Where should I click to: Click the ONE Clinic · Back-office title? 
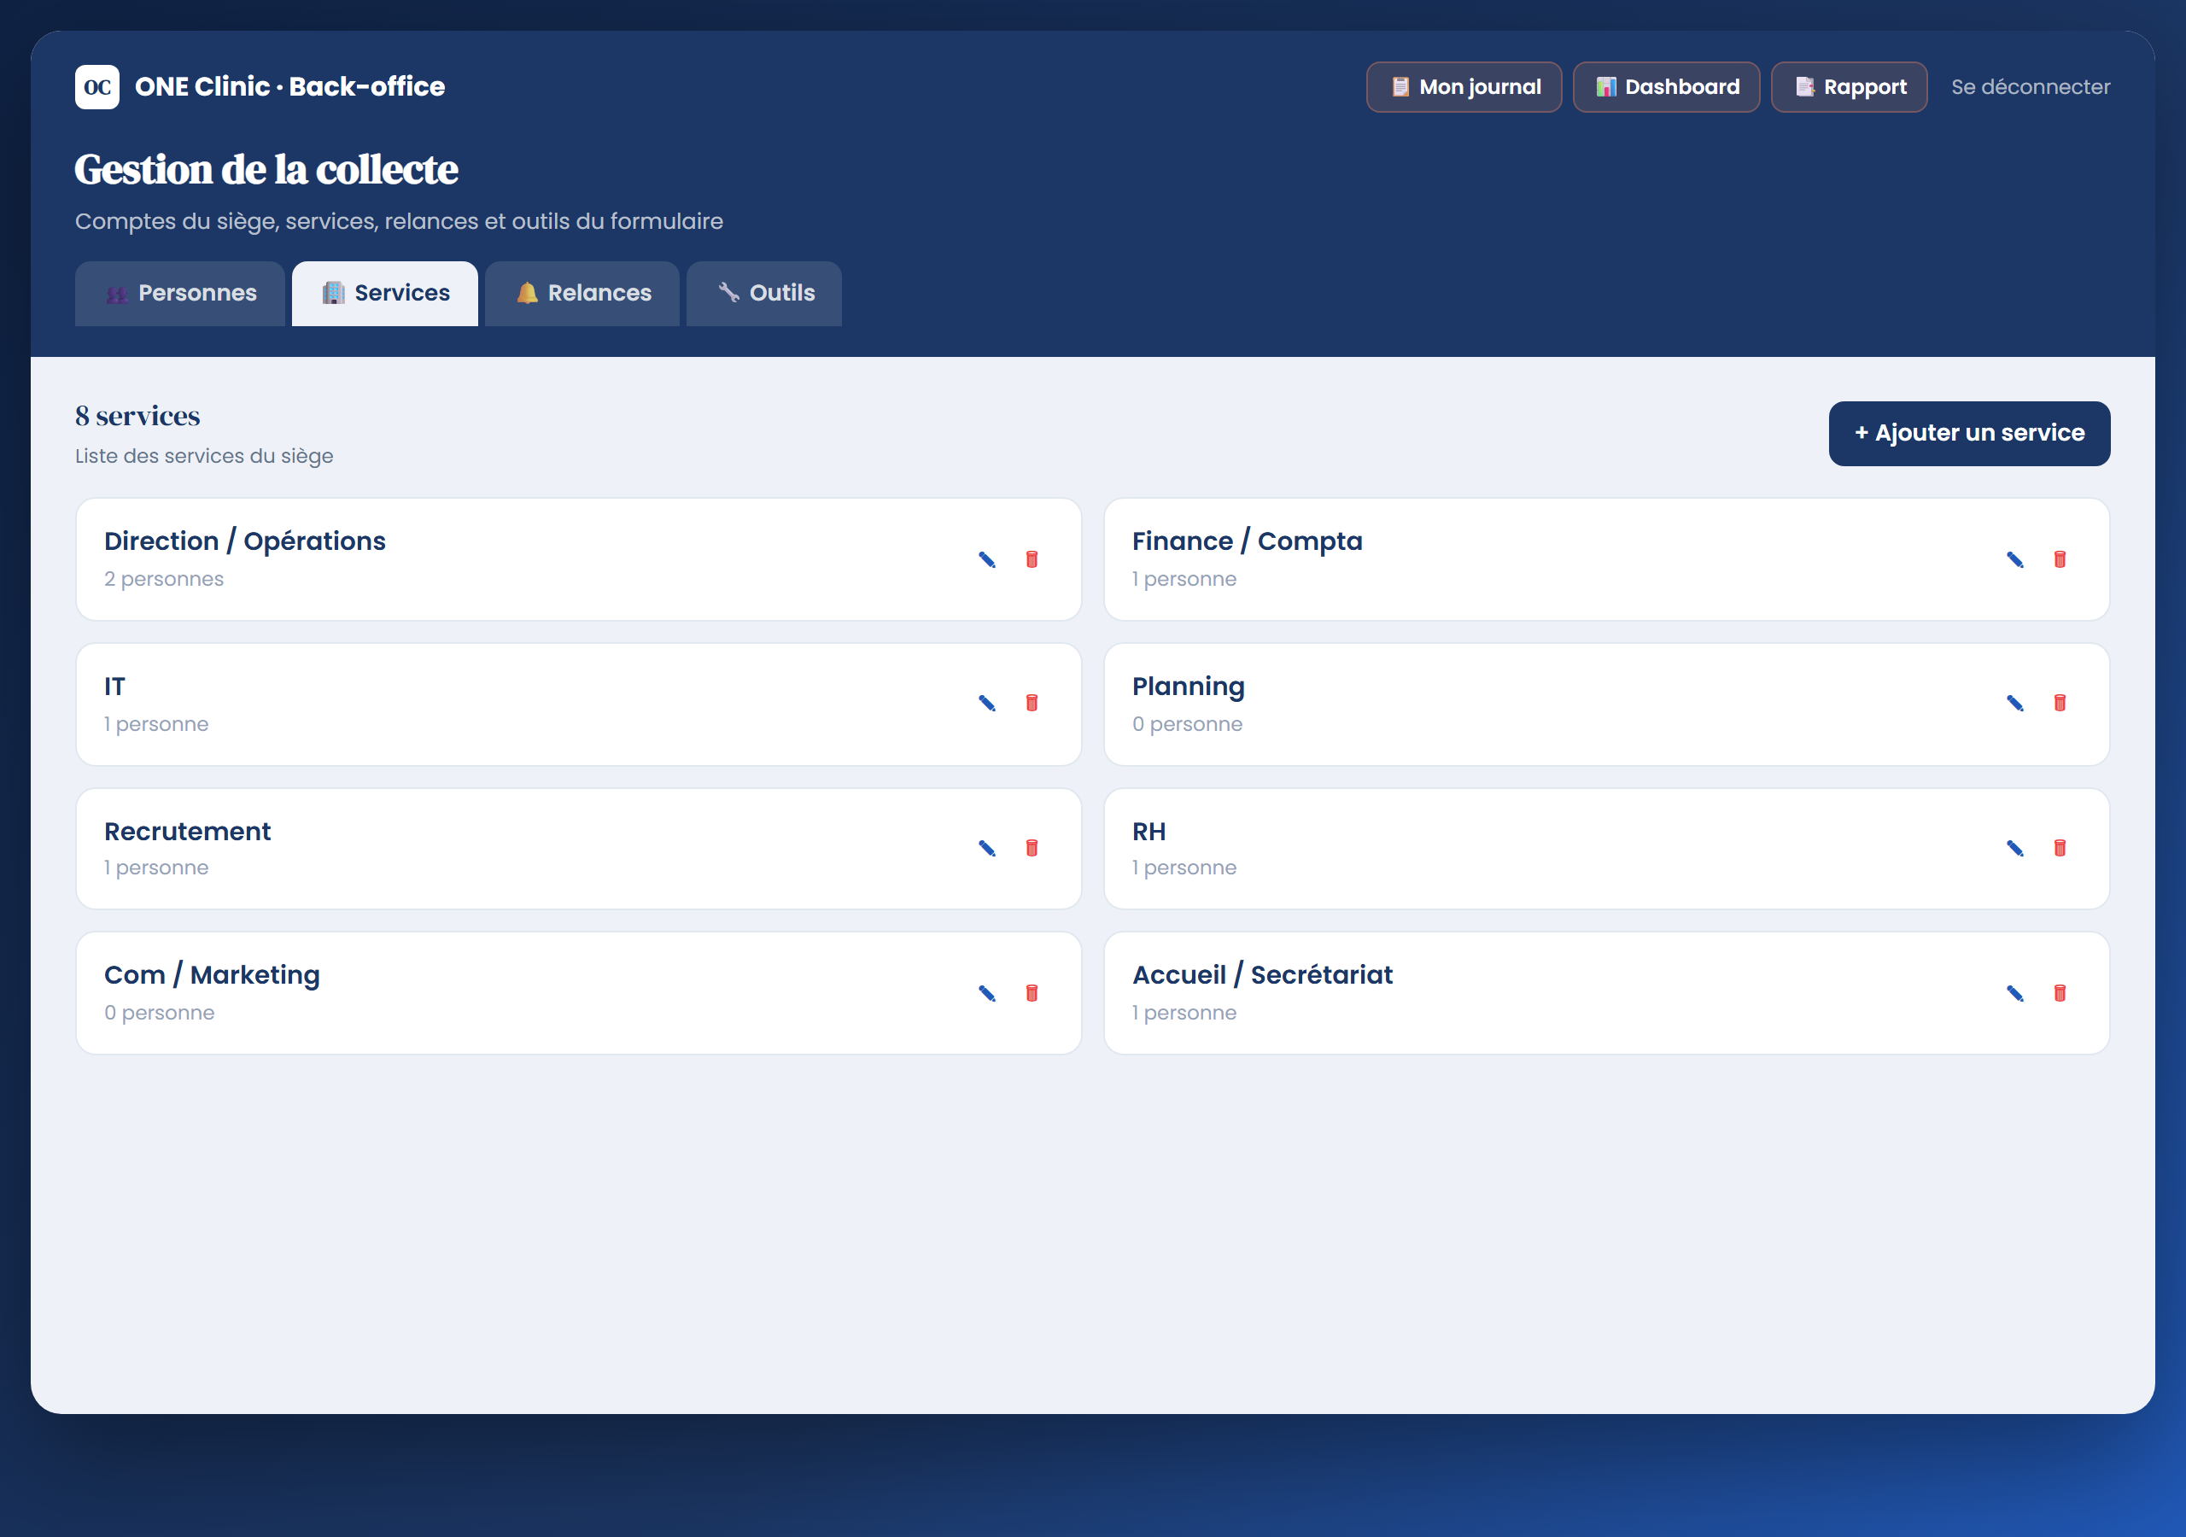tap(289, 86)
